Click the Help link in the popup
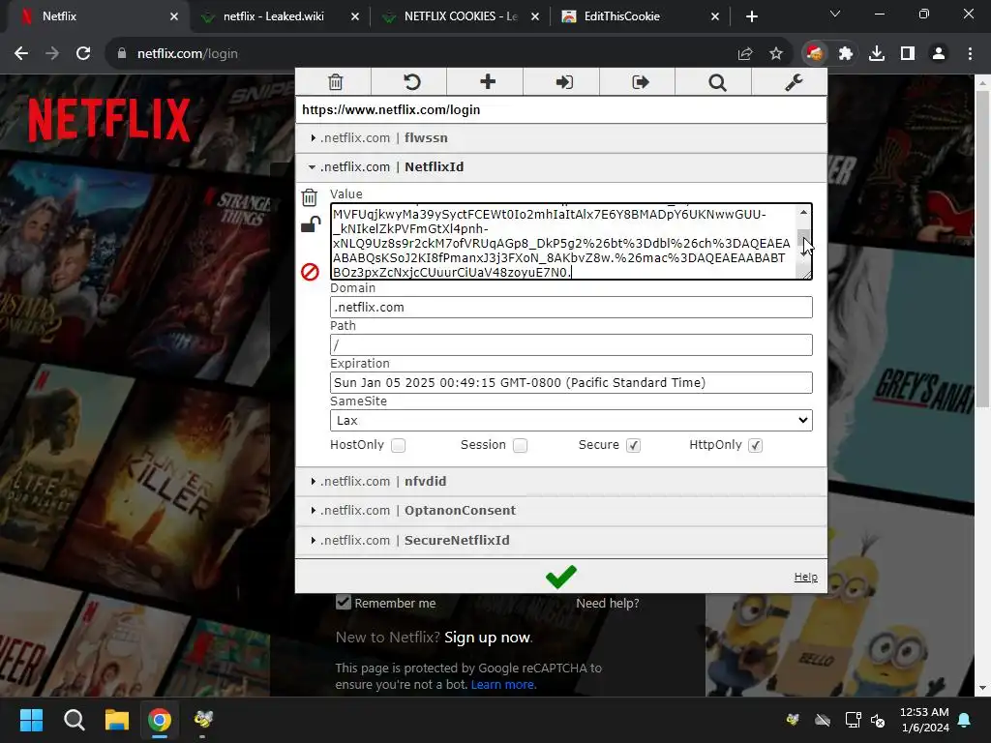Screen dimensions: 991x743 pyautogui.click(x=805, y=577)
